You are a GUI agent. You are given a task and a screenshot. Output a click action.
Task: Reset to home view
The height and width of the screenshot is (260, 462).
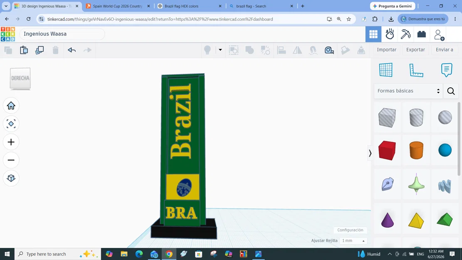coord(11,106)
